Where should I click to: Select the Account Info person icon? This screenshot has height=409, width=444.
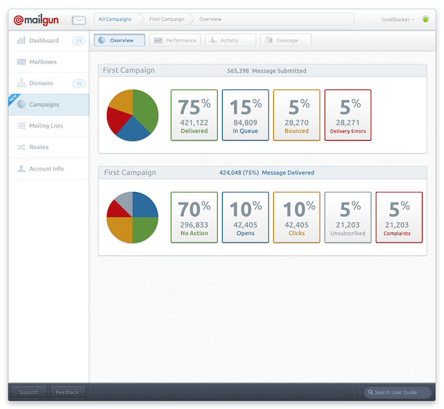tap(21, 168)
